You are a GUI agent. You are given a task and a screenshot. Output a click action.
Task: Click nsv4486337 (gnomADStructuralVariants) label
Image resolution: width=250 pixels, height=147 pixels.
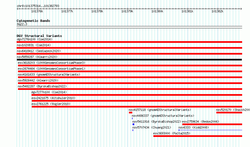tap(163, 116)
